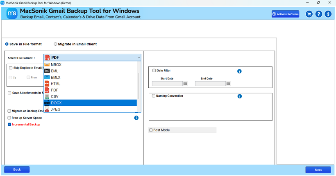Image resolution: width=336 pixels, height=176 pixels.
Task: Enable Save Attachments checkbox
Action: (9, 93)
